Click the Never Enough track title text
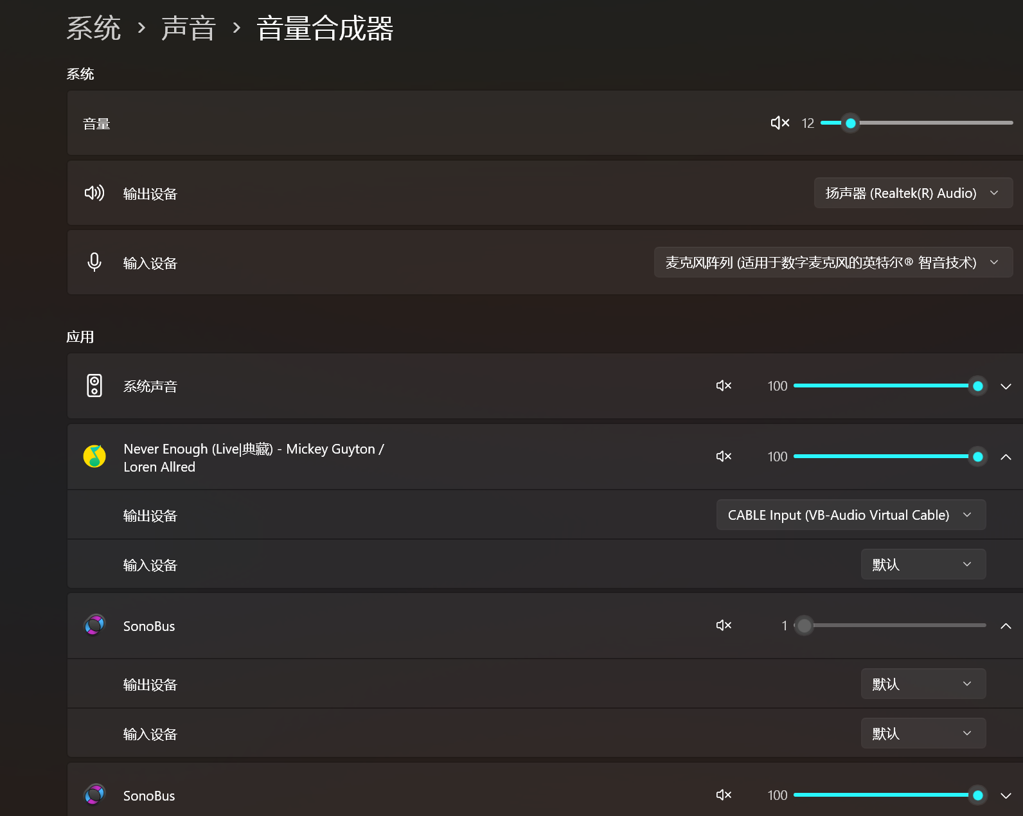 tap(254, 457)
